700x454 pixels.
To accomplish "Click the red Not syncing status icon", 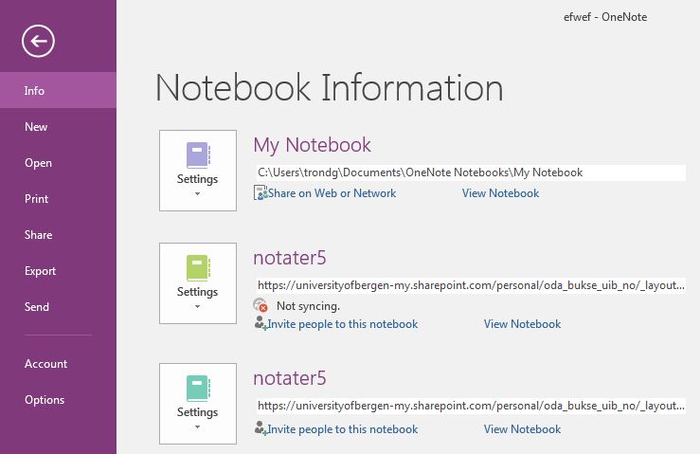I will point(261,305).
